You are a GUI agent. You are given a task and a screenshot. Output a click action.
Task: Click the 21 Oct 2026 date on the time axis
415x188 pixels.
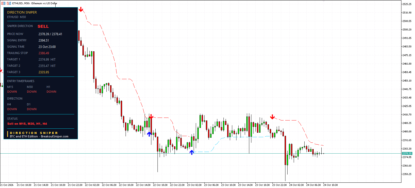6,185
